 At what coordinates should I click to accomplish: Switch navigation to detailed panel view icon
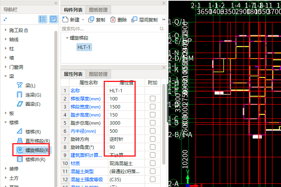(54, 19)
